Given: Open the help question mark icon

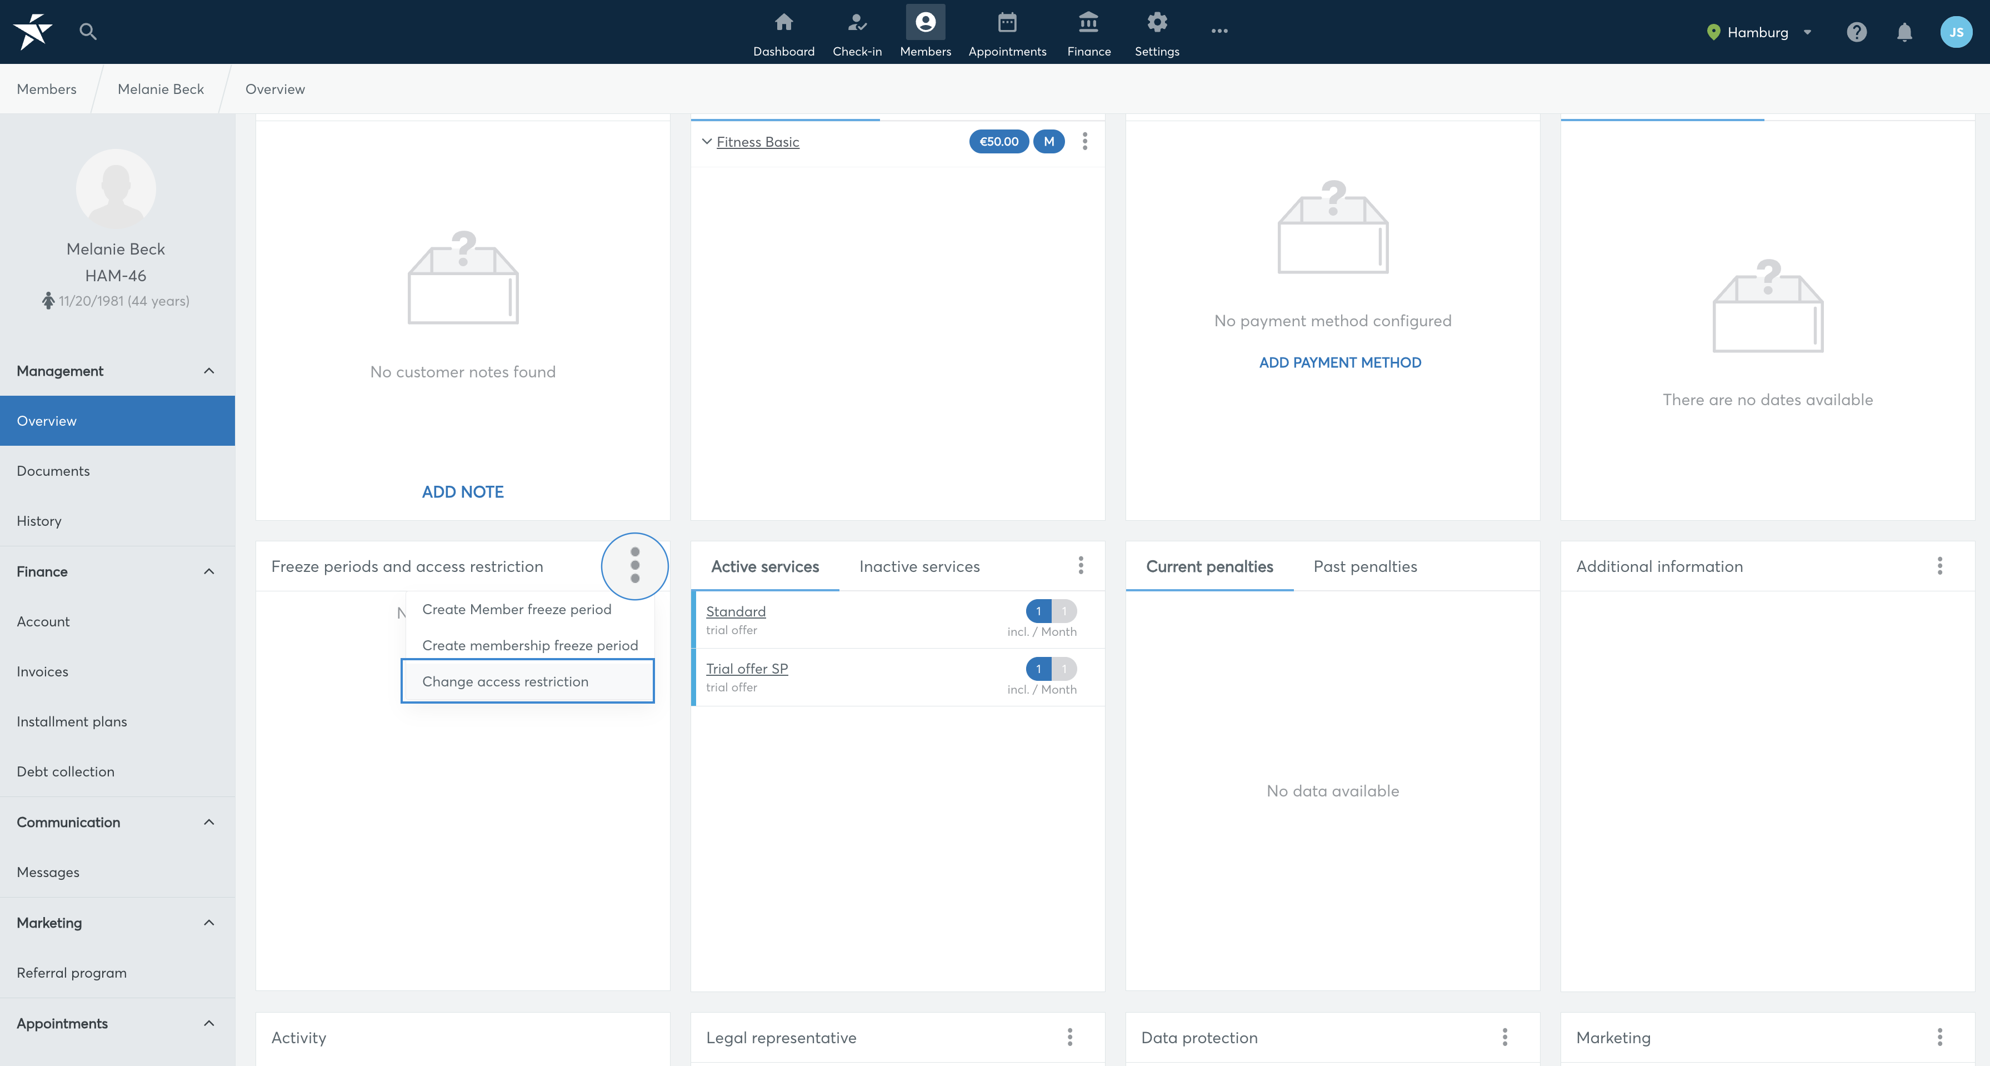Looking at the screenshot, I should [x=1856, y=32].
